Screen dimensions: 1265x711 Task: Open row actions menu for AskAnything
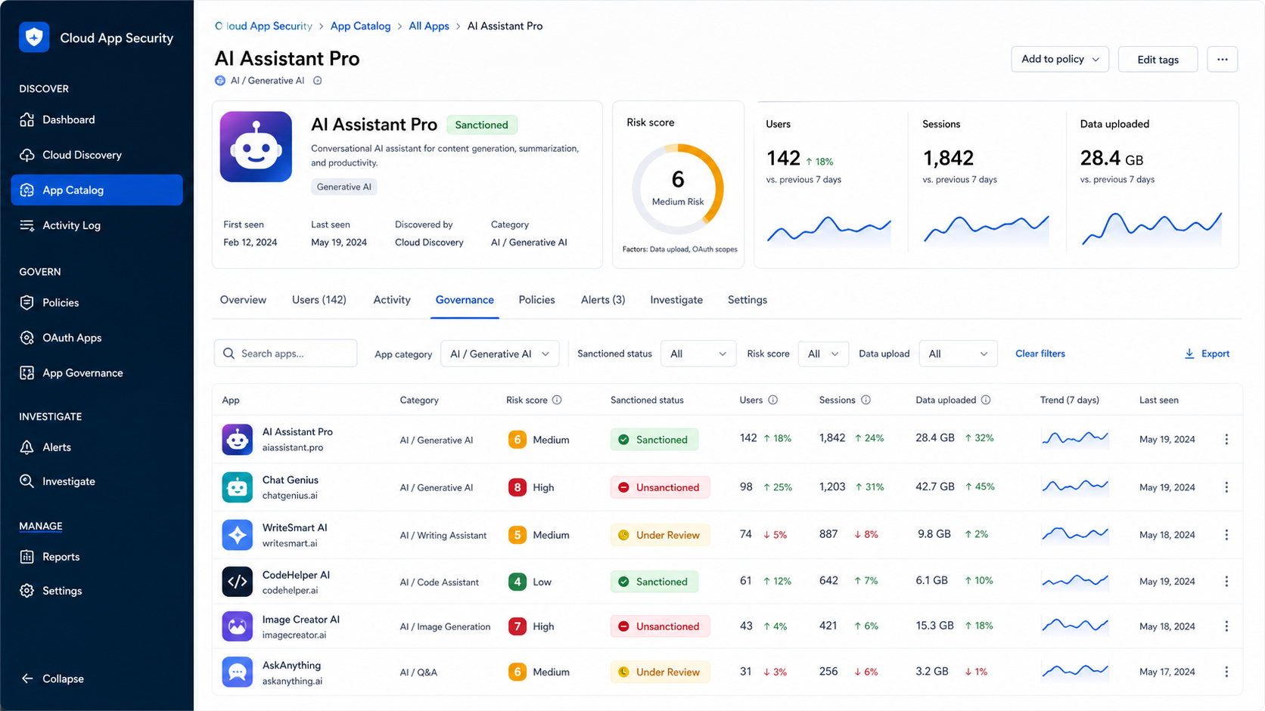[1226, 672]
